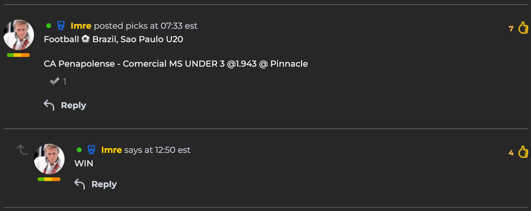Click the green online dot on the WIN reply
531x211 pixels.
click(x=79, y=150)
